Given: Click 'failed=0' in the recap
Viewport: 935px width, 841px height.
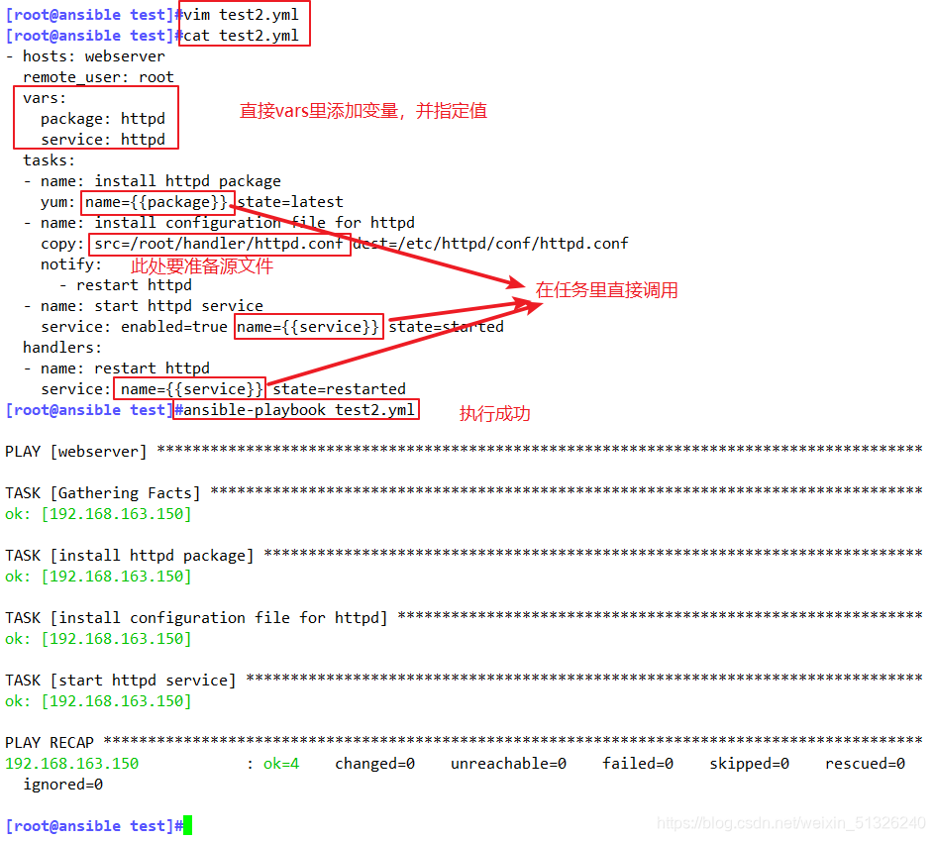Looking at the screenshot, I should coord(638,764).
